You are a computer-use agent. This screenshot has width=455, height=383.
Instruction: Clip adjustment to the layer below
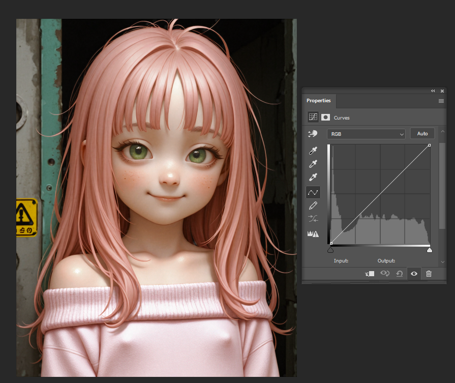(370, 274)
